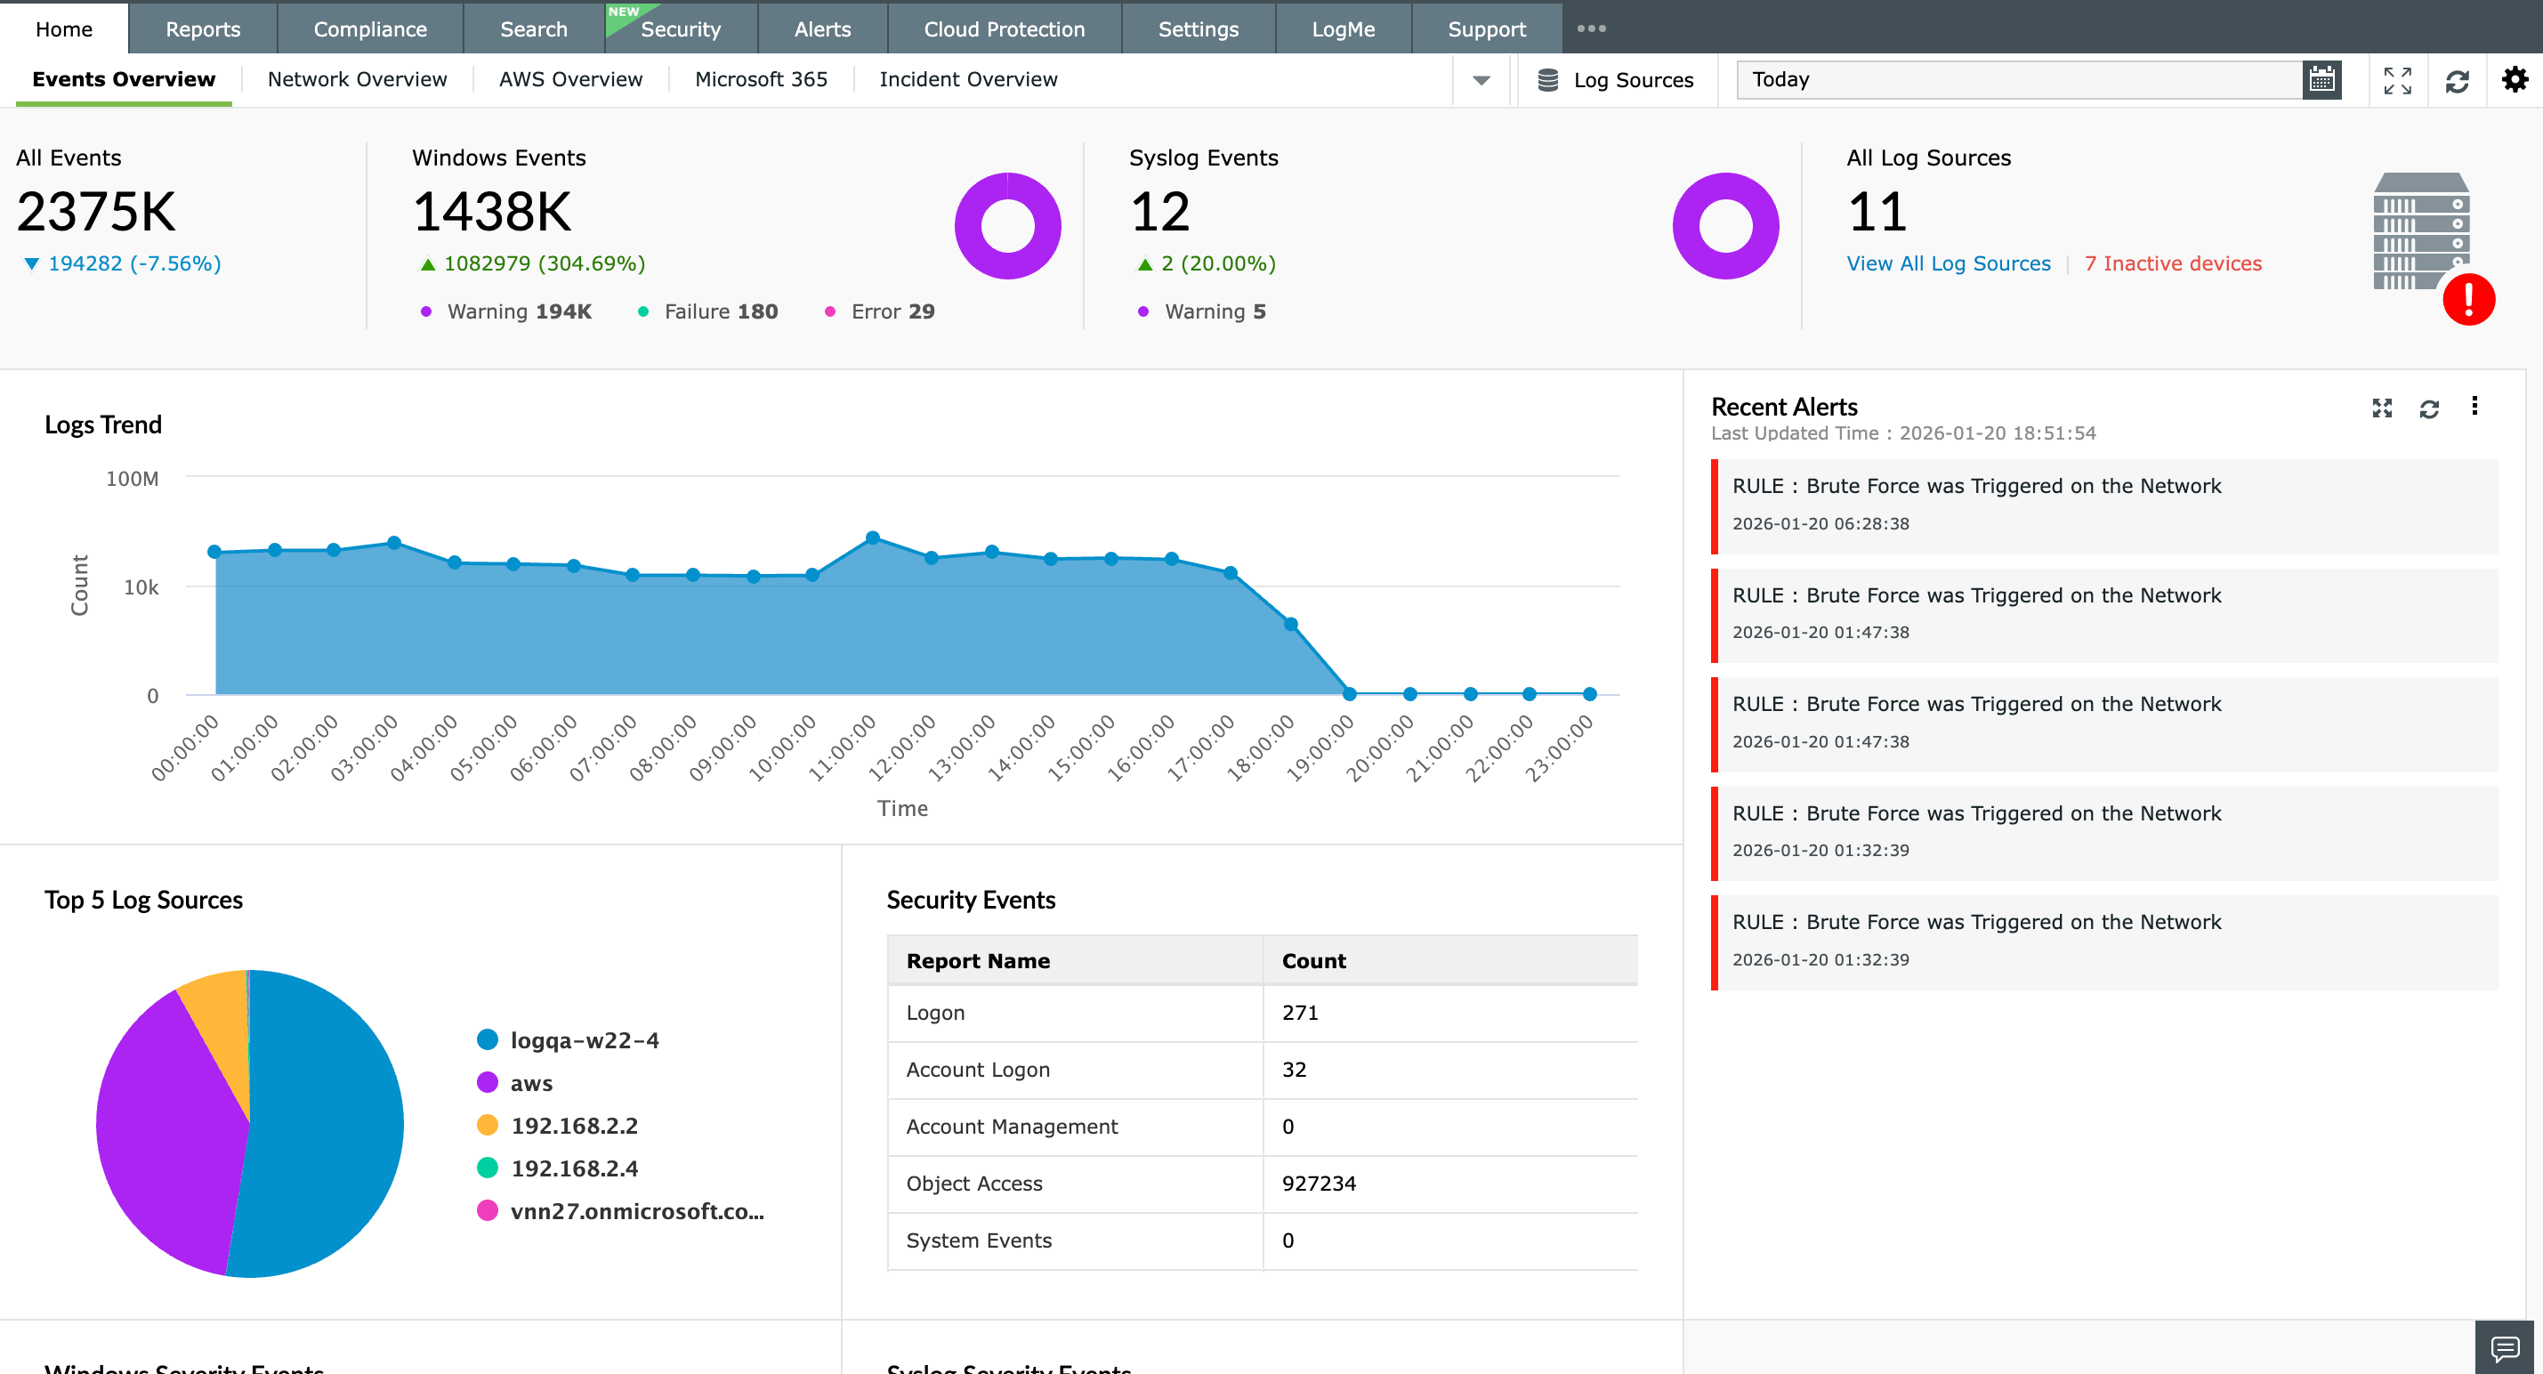Open dashboard settings gear

tap(2515, 80)
